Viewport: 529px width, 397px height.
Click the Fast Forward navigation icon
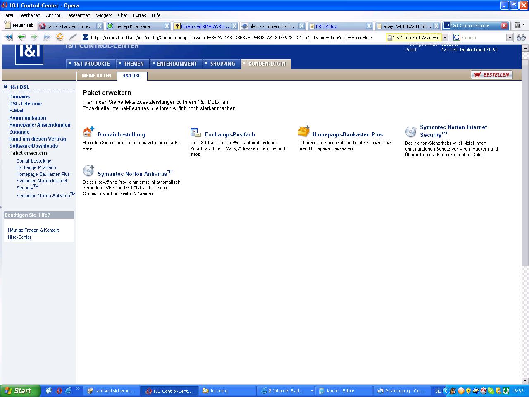tap(47, 37)
